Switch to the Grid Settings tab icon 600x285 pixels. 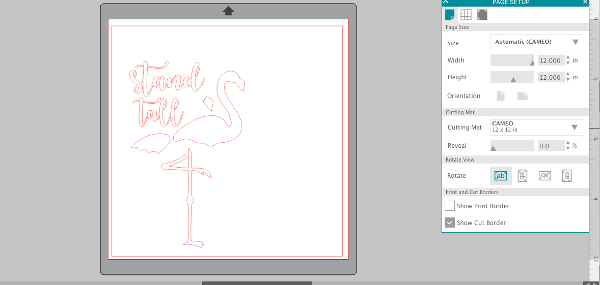[466, 15]
